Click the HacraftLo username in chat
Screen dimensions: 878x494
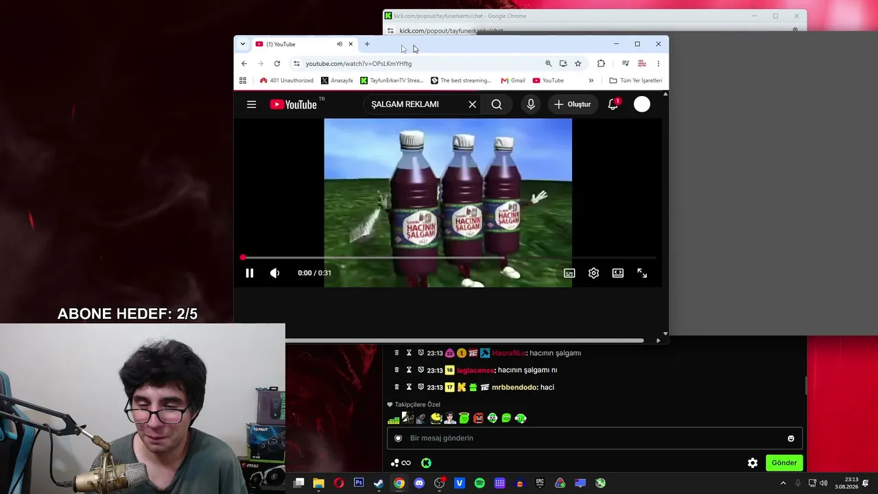point(509,353)
